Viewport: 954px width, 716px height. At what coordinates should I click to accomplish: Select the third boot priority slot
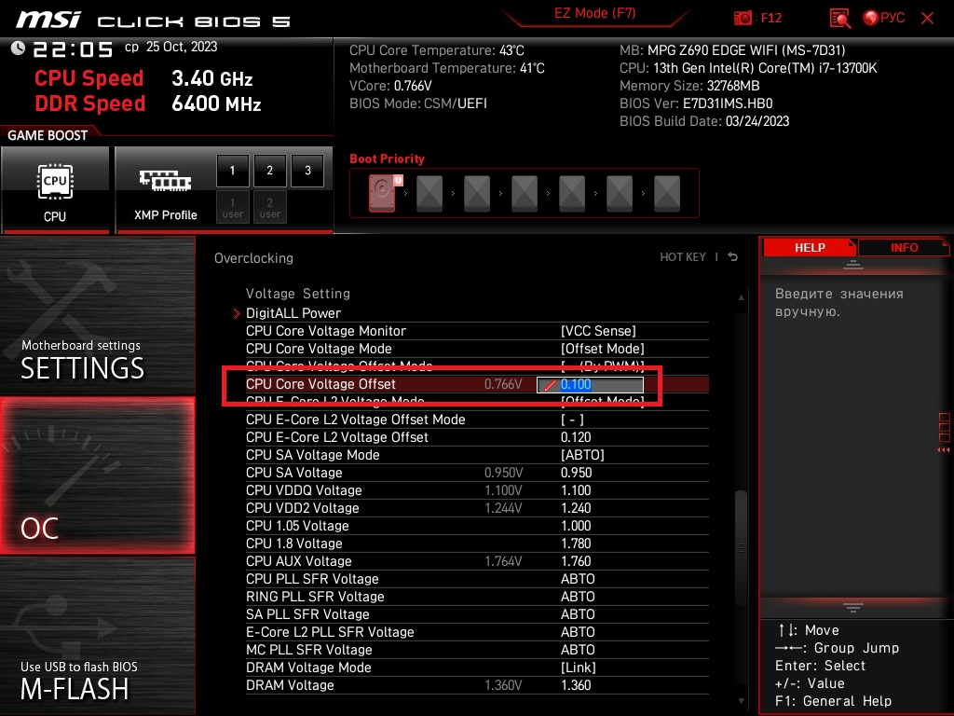coord(477,194)
